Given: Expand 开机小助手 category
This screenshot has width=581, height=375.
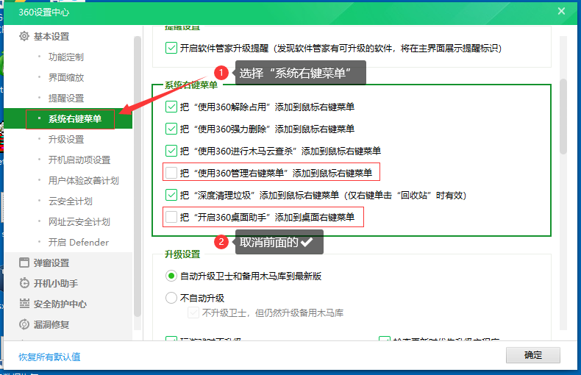Looking at the screenshot, I should (56, 284).
